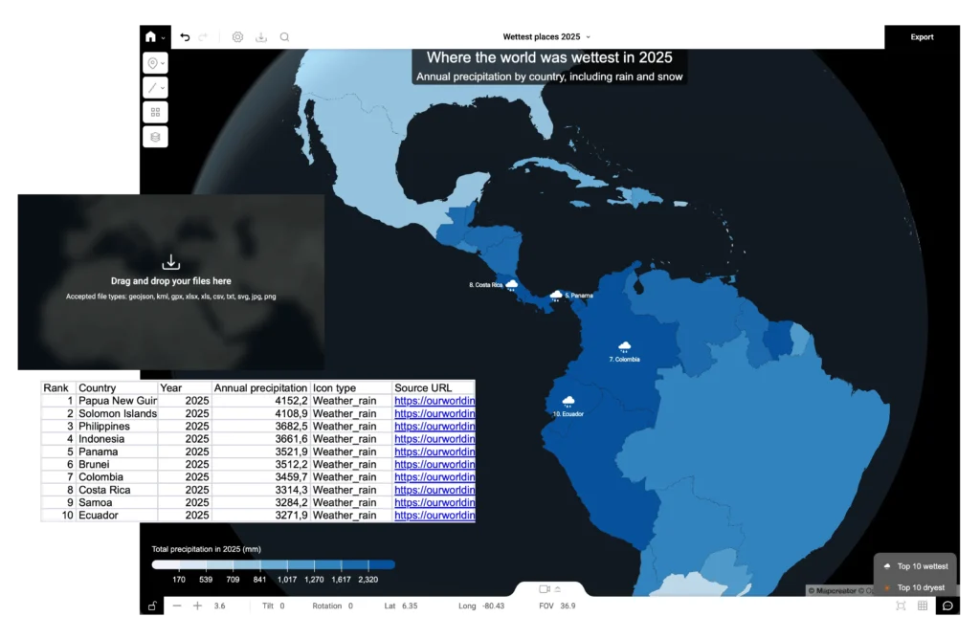980x639 pixels.
Task: Expand the line tool chevron
Action: pyautogui.click(x=163, y=88)
